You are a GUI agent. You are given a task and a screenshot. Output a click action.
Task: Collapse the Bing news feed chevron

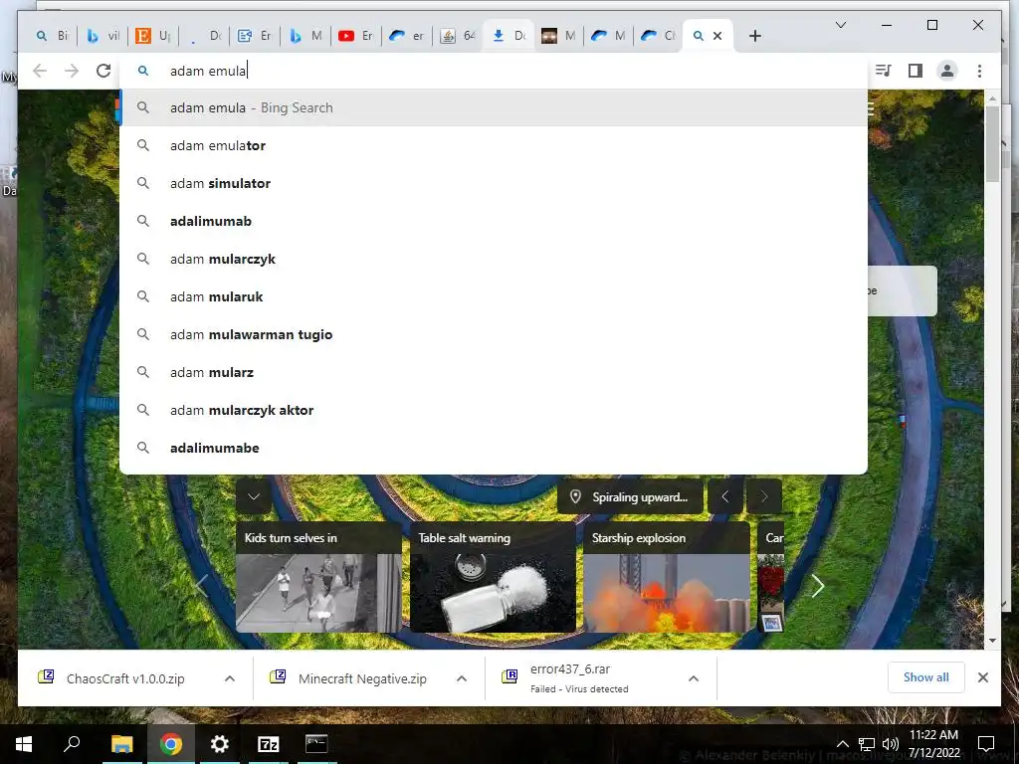tap(254, 497)
